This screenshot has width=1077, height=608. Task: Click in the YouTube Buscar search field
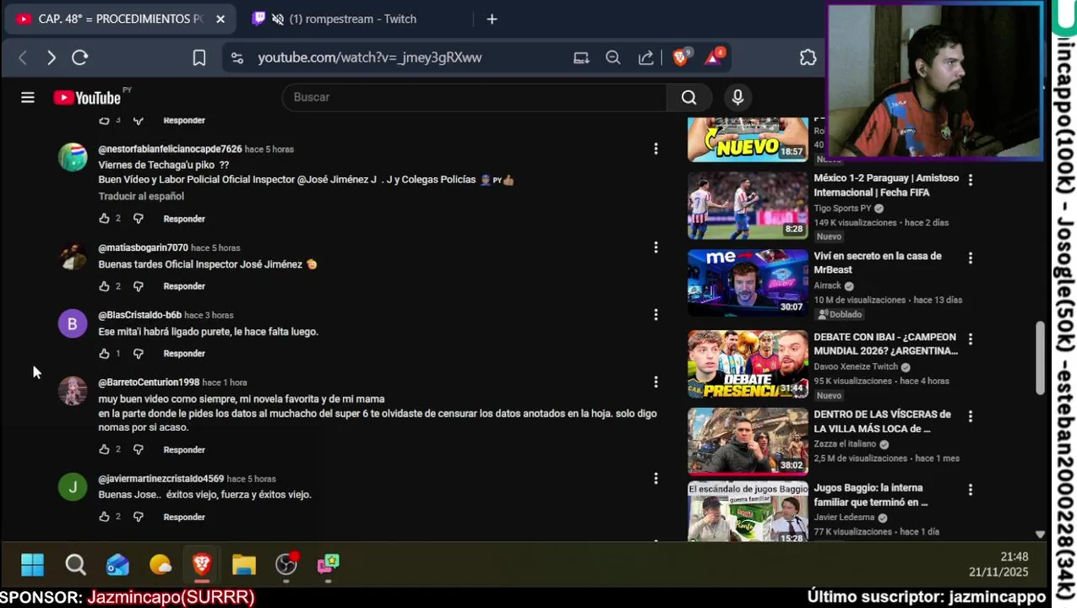[475, 97]
